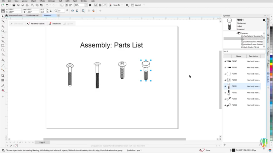Open the Properties docker tab
Image resolution: width=273 pixels, height=153 pixels.
coord(268,23)
